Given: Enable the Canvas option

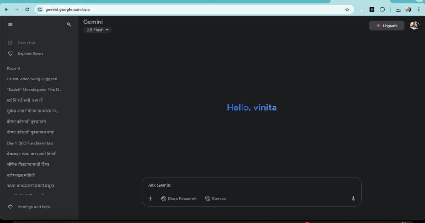Looking at the screenshot, I should [x=215, y=199].
